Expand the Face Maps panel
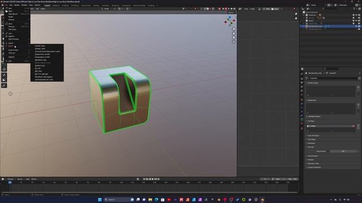Screen dimensions: 362x203 pyautogui.click(x=312, y=139)
